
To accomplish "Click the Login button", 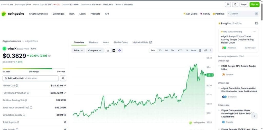I will click(244, 5).
